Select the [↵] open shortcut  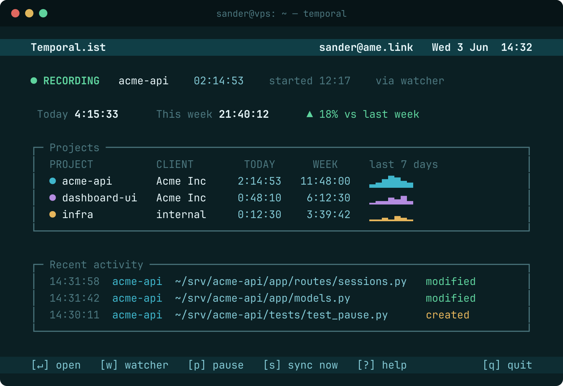click(56, 365)
